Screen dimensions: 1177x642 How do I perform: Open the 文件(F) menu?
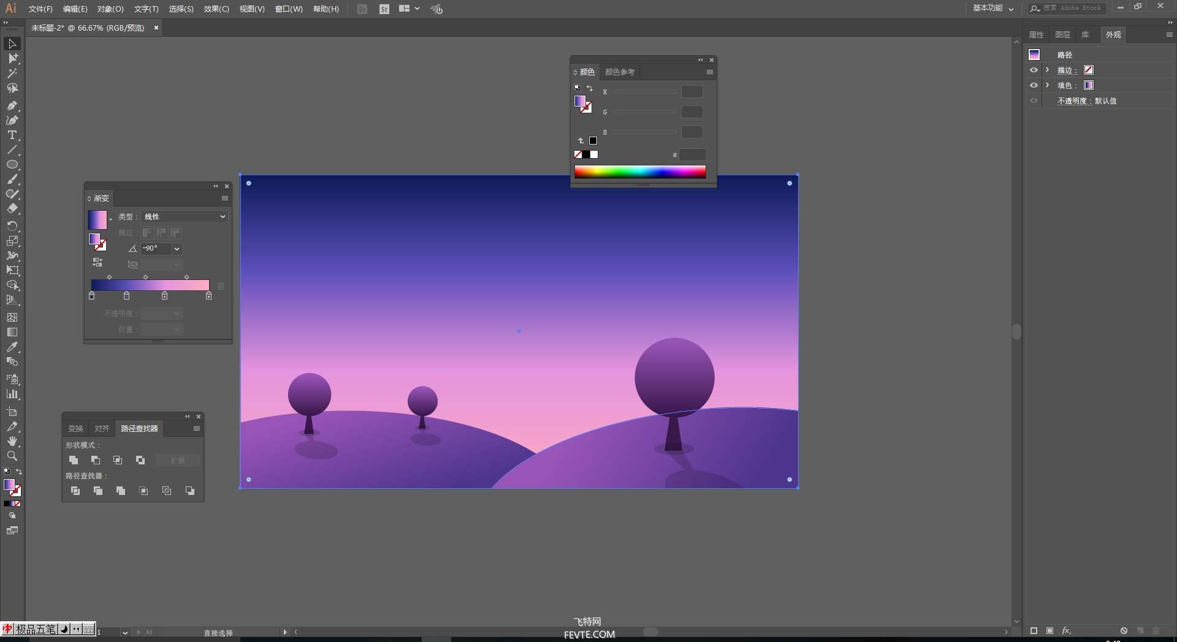tap(40, 9)
